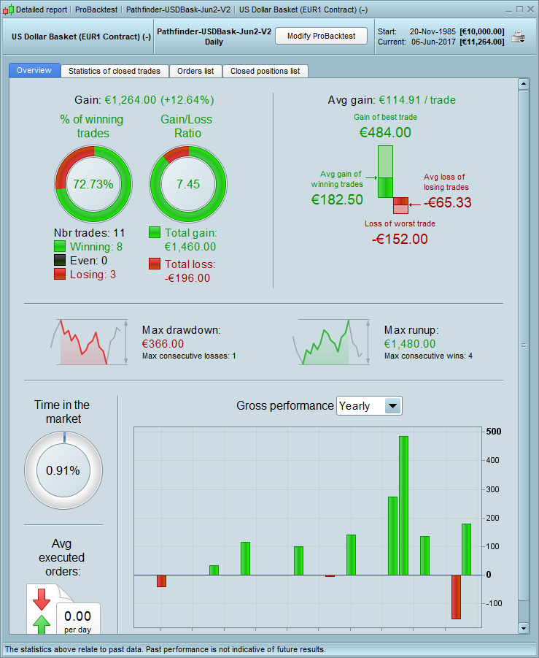Click the US Dollar Basket (EUR1 Contract) header

pyautogui.click(x=81, y=37)
